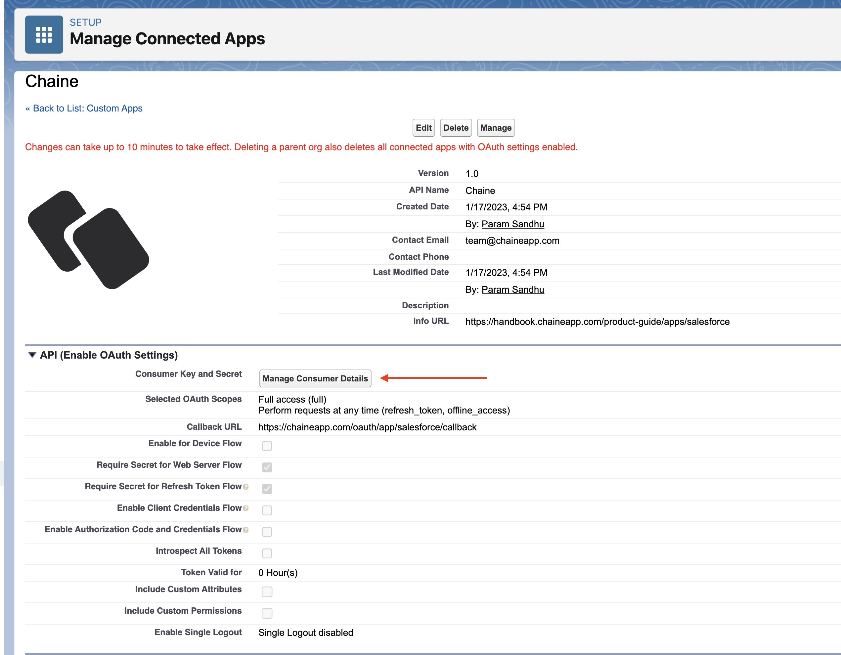841x655 pixels.
Task: Click Back to List Custom Apps link
Action: (84, 108)
